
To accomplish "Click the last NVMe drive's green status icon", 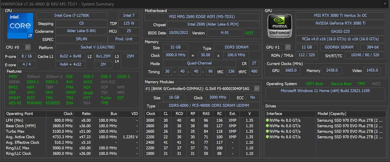I will click(x=268, y=137).
